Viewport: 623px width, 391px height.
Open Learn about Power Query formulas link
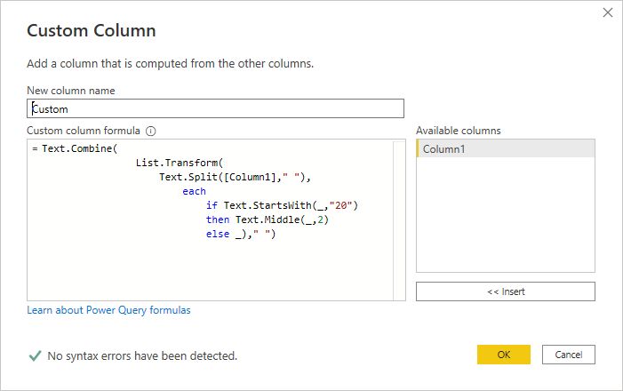[x=108, y=310]
